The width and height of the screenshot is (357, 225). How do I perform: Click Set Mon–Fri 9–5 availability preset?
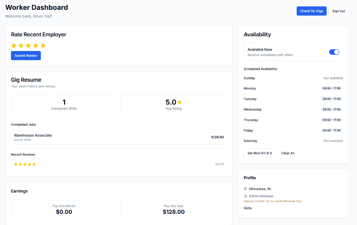click(260, 153)
